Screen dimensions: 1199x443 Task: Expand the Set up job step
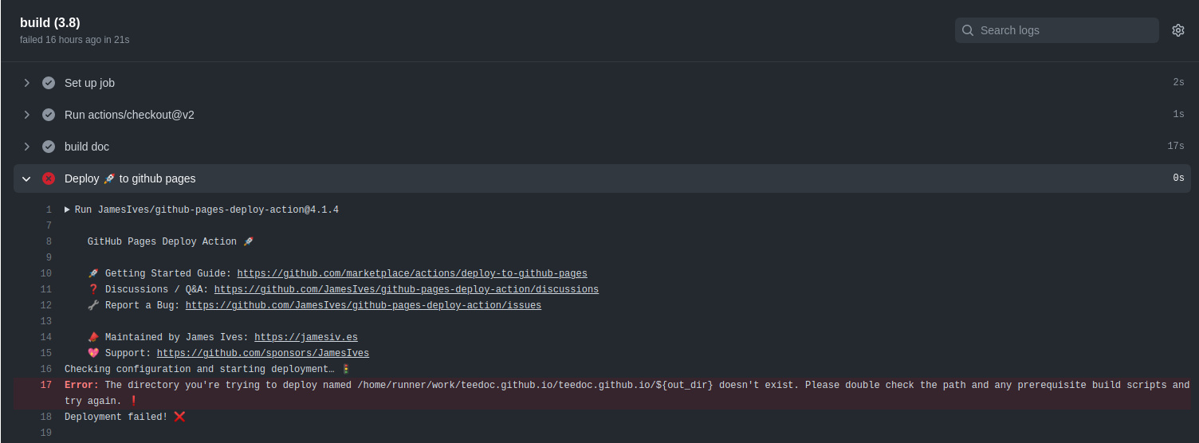(x=26, y=83)
